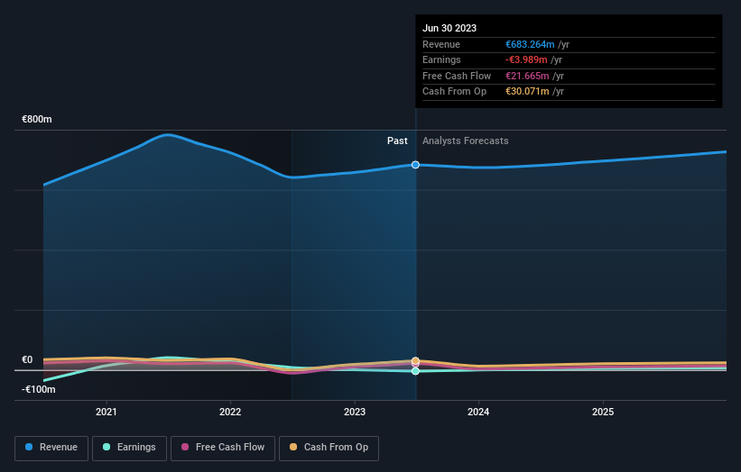Click the €30.071m cash from op value
This screenshot has width=741, height=472.
[x=527, y=92]
